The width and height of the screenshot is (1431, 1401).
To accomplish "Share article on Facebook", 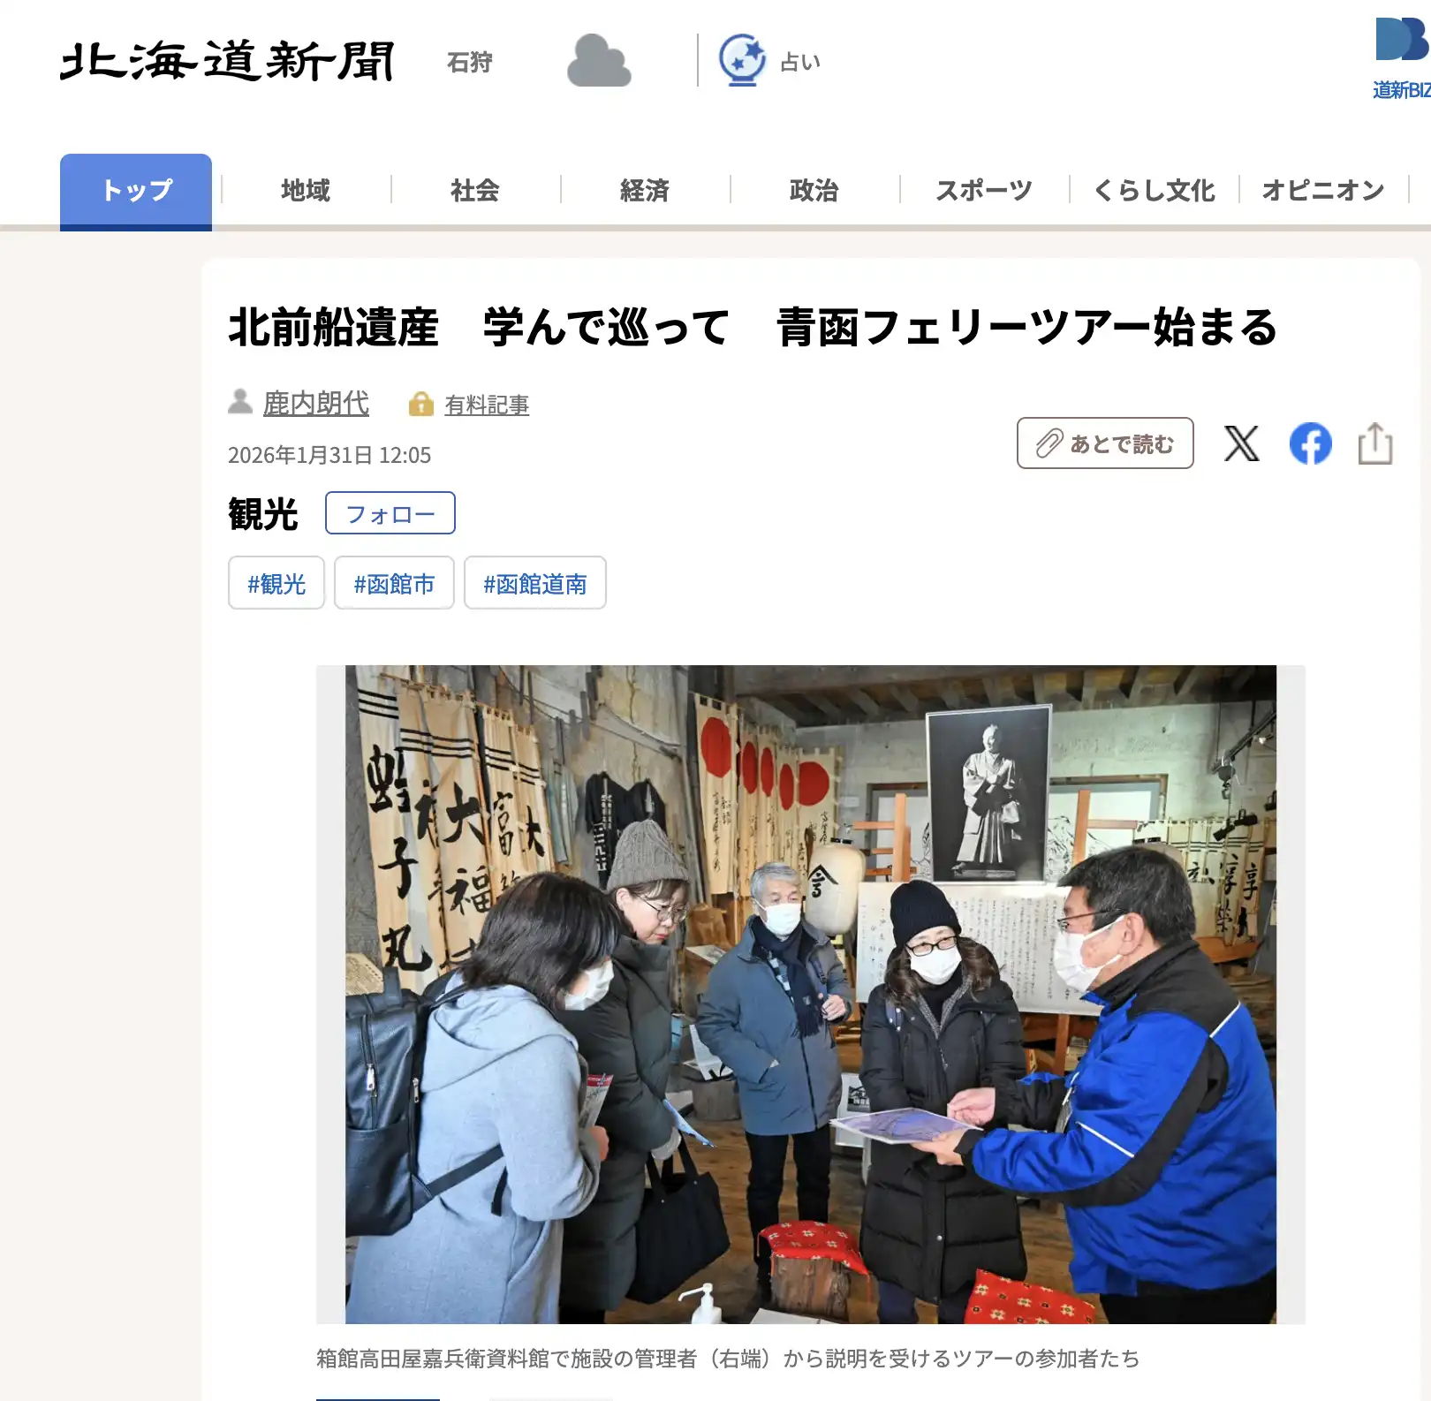I will tap(1310, 443).
